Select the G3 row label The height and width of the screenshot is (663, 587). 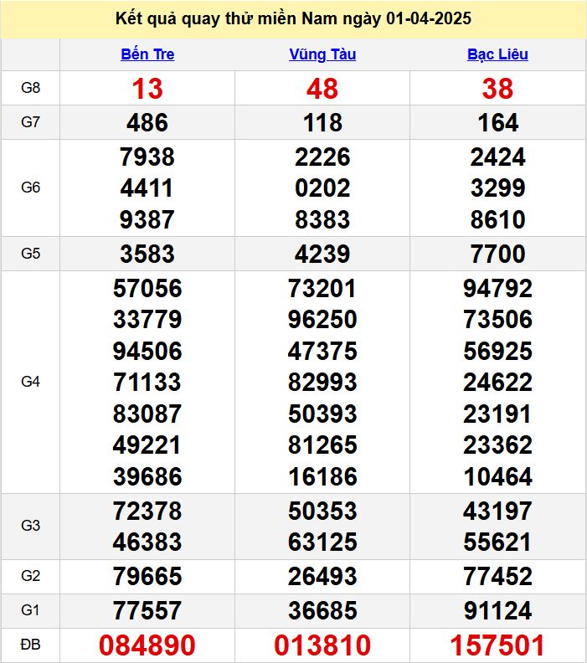point(30,526)
